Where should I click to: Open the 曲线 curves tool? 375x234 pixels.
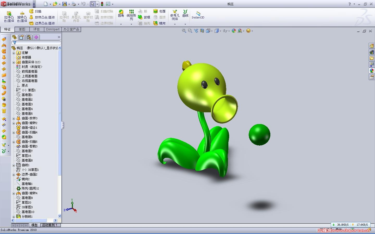[185, 14]
